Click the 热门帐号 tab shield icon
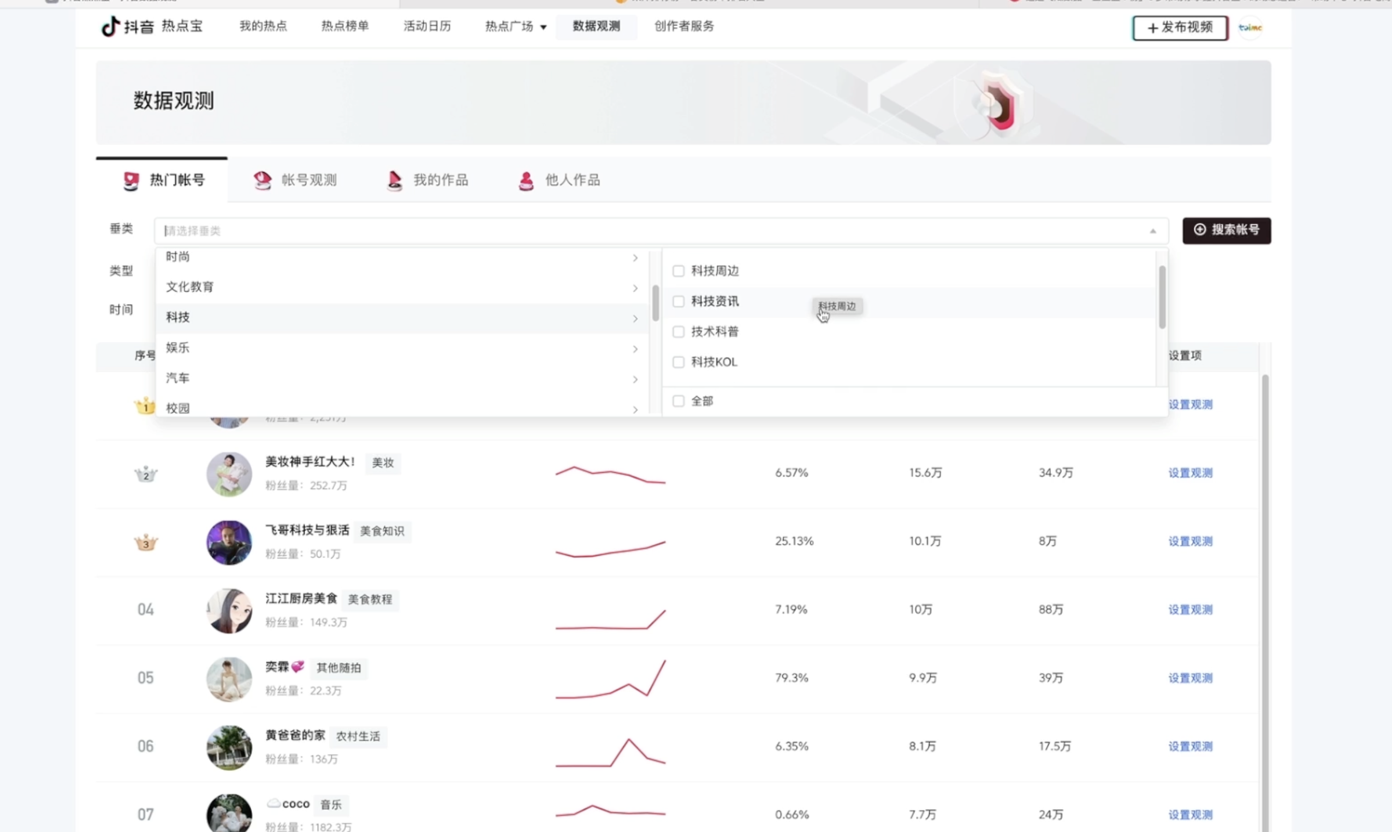This screenshot has height=832, width=1392. click(131, 181)
